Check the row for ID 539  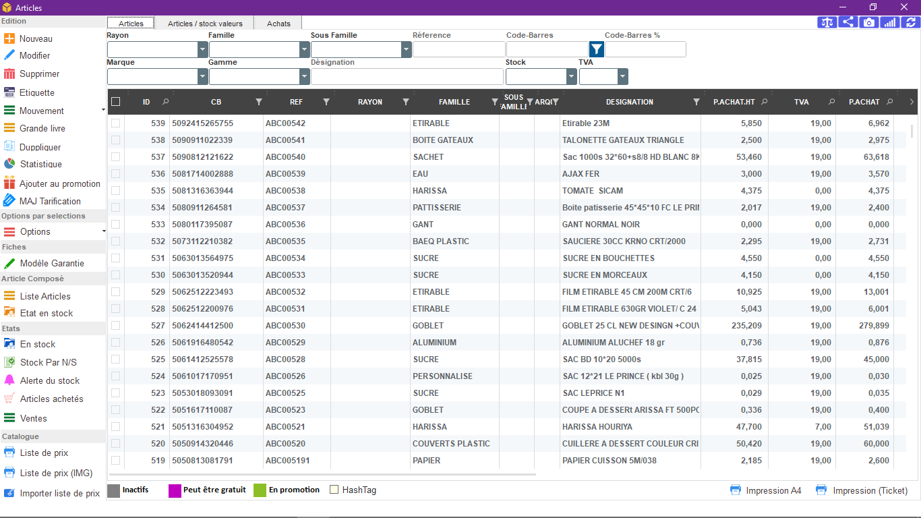tap(116, 123)
